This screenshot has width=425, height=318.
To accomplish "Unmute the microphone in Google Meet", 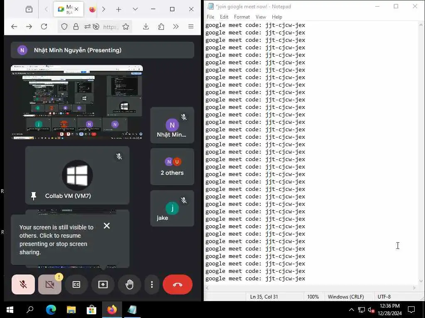I will point(23,284).
